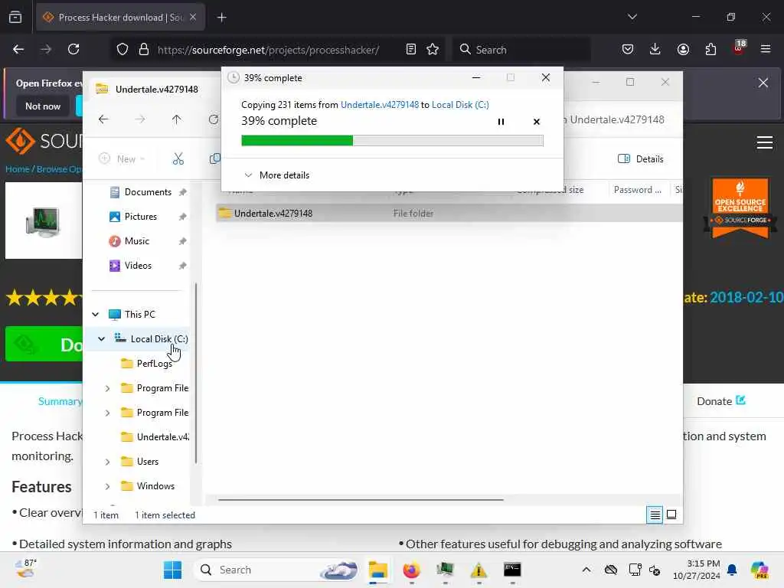This screenshot has width=784, height=588.
Task: Click the Copy icon in Explorer toolbar
Action: pos(214,159)
